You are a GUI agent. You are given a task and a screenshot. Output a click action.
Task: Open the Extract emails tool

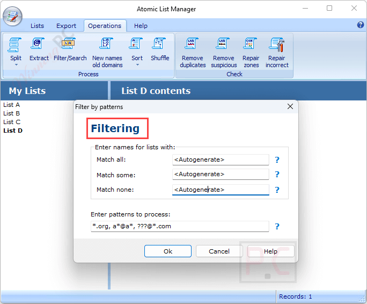39,49
